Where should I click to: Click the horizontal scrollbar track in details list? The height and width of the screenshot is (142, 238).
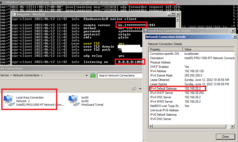pyautogui.click(x=228, y=126)
